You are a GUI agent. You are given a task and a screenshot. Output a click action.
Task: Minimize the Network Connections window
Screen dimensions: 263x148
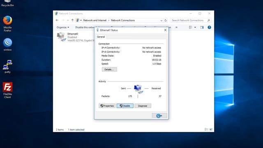pos(191,14)
